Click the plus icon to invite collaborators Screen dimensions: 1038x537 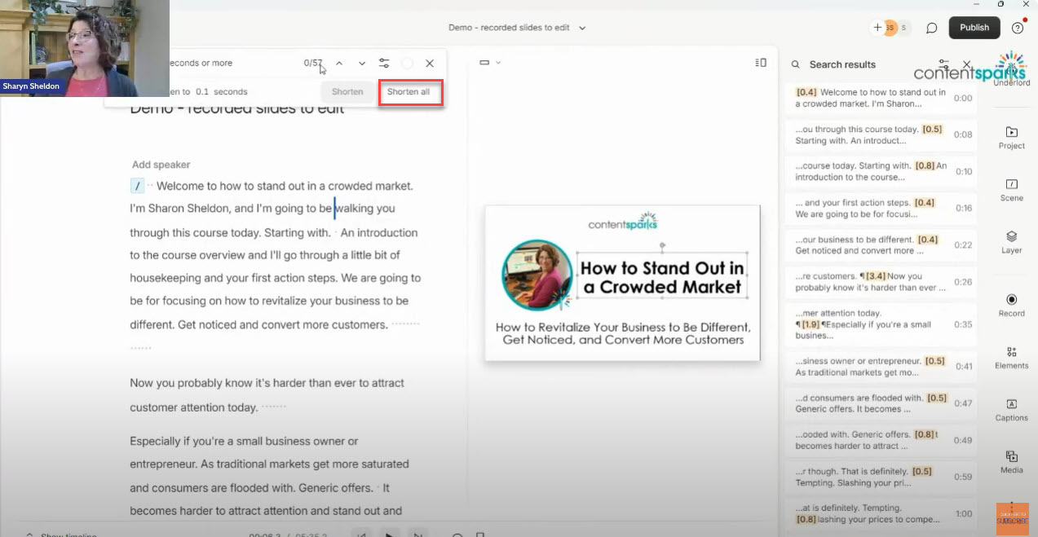tap(877, 28)
